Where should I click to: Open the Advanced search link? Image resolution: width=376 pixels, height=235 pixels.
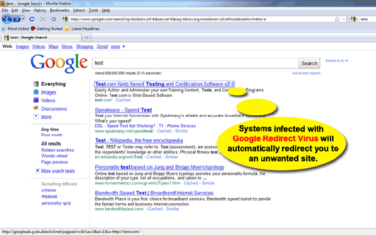(306, 73)
